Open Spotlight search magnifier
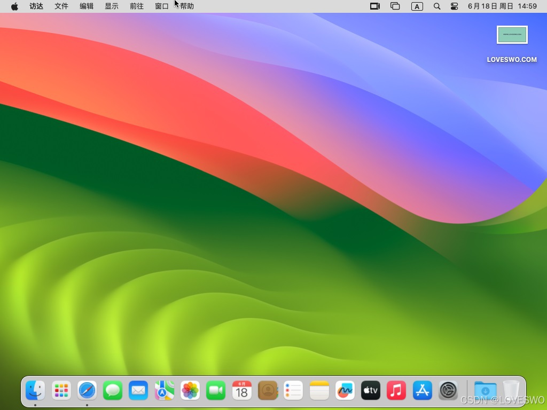This screenshot has width=547, height=410. point(437,6)
